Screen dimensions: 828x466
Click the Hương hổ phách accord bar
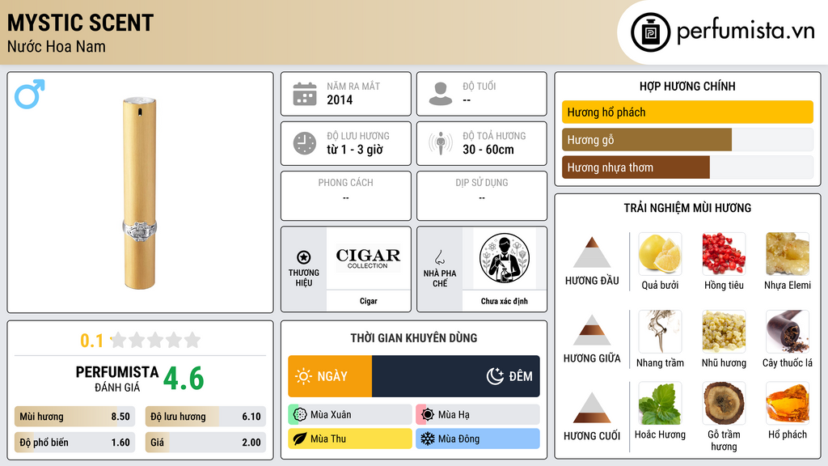tap(687, 112)
